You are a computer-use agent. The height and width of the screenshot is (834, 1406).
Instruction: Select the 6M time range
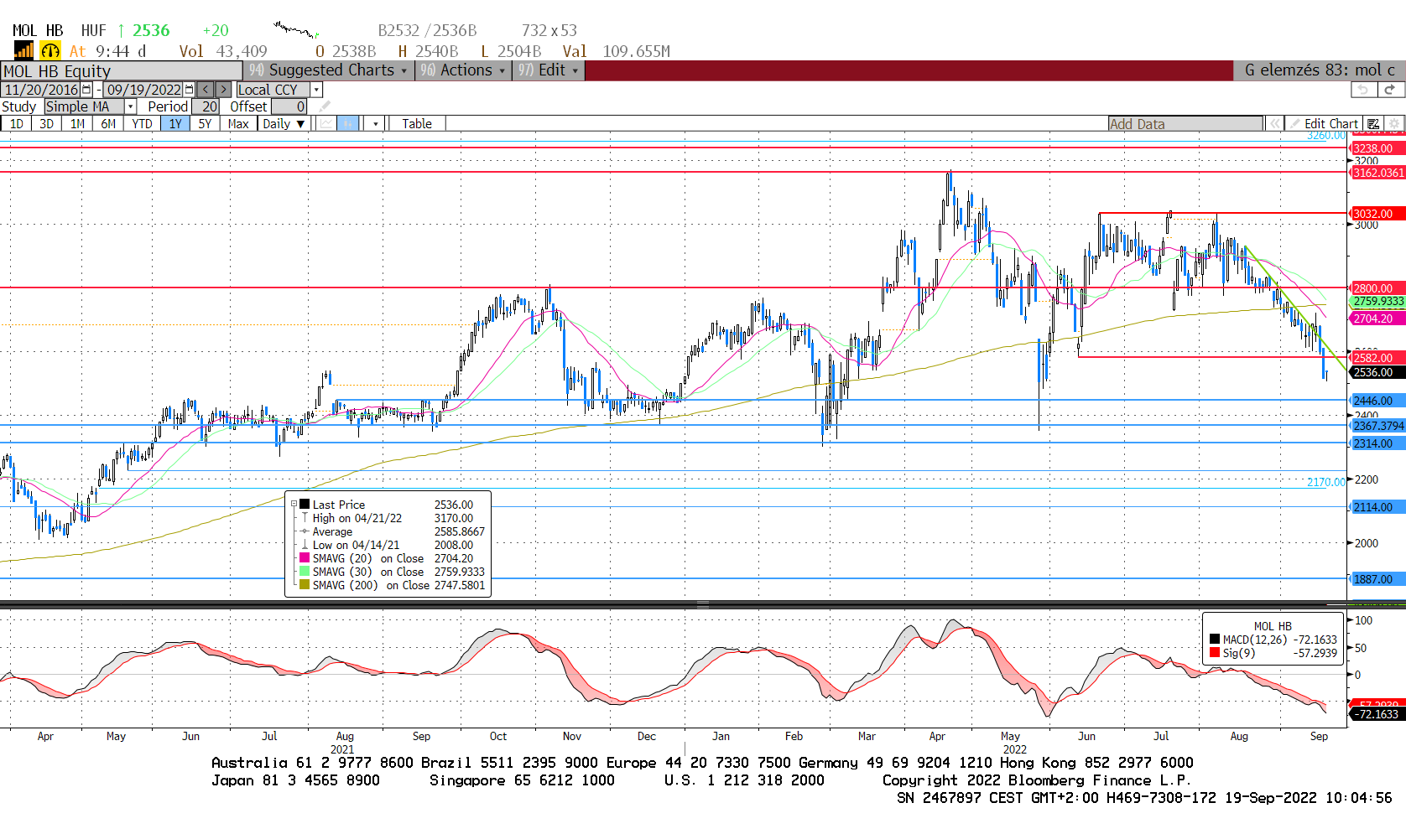(x=108, y=124)
